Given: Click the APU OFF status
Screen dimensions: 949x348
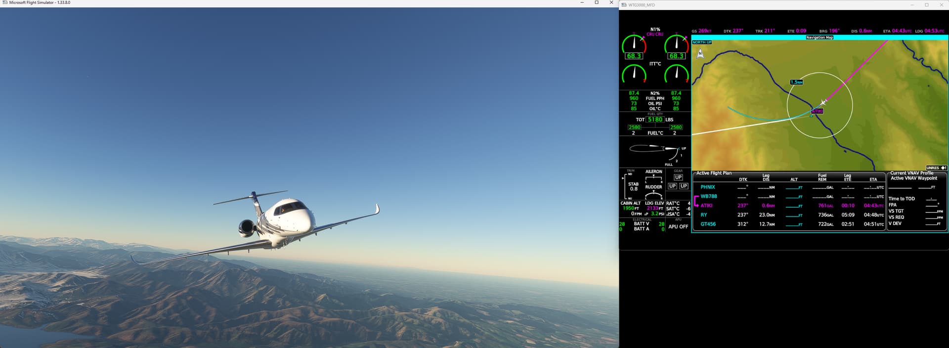Looking at the screenshot, I should pos(678,227).
